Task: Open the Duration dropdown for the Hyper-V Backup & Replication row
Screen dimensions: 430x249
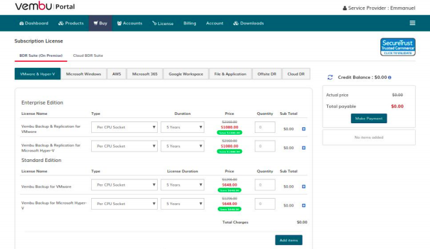Action: point(182,146)
